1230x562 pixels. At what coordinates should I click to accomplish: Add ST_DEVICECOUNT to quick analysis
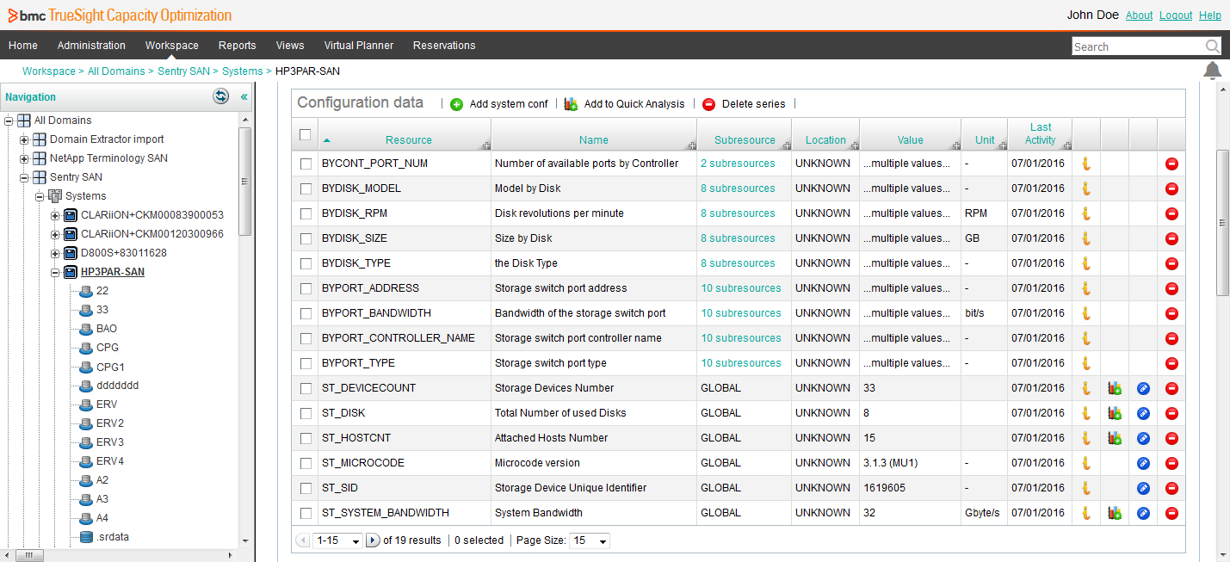[1115, 388]
